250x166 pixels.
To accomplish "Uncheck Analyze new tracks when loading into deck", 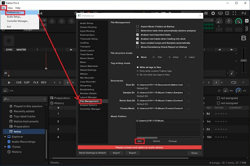I will [137, 39].
